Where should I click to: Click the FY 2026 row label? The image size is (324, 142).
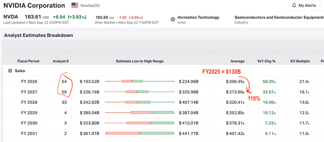click(x=29, y=81)
